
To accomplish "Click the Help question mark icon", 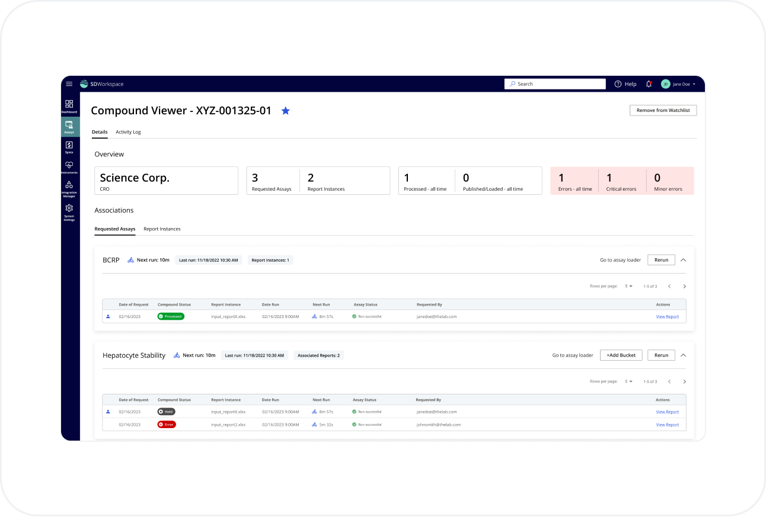I will [618, 84].
